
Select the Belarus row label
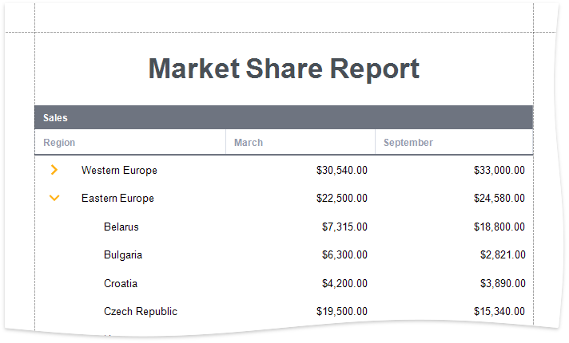[121, 227]
